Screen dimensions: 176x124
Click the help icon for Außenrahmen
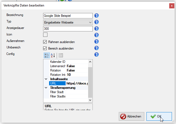pyautogui.click(x=96, y=42)
